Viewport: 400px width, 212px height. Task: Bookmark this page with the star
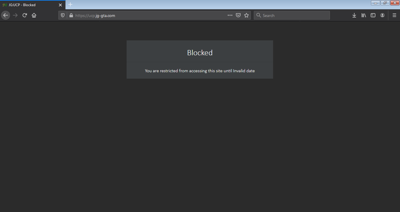click(x=247, y=15)
